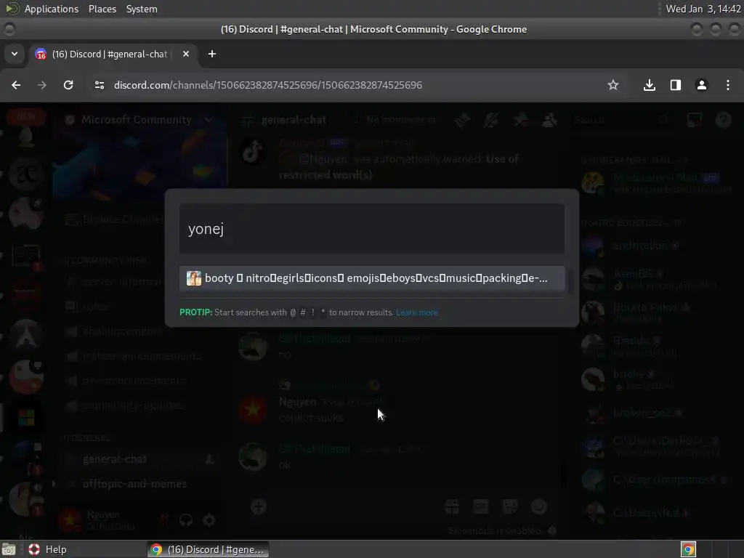Screen dimensions: 744x558
Task: Click Moderators' Mail in member list
Action: 658,183
